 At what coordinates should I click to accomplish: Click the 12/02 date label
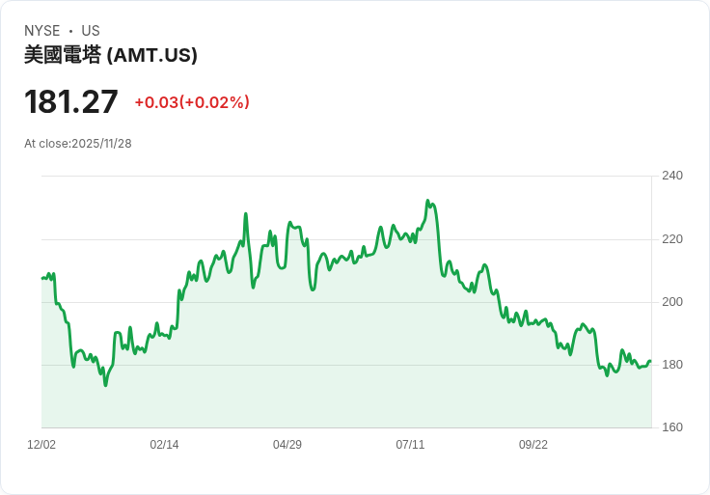(x=41, y=445)
